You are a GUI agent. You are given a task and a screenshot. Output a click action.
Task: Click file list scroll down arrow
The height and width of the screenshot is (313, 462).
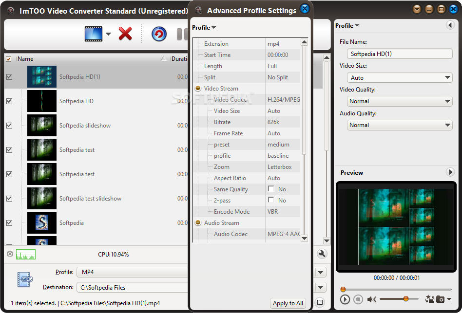pos(327,240)
